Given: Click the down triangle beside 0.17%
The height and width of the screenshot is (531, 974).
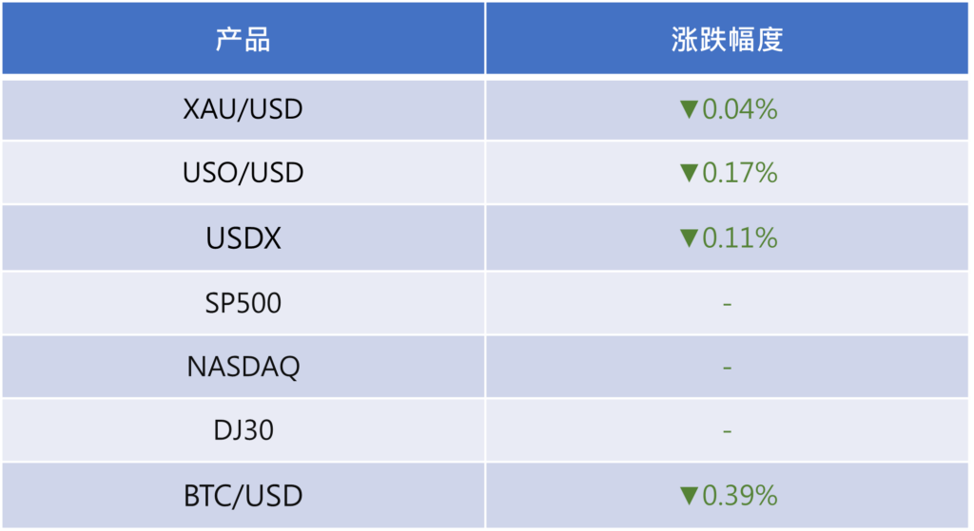Looking at the screenshot, I should coord(689,174).
